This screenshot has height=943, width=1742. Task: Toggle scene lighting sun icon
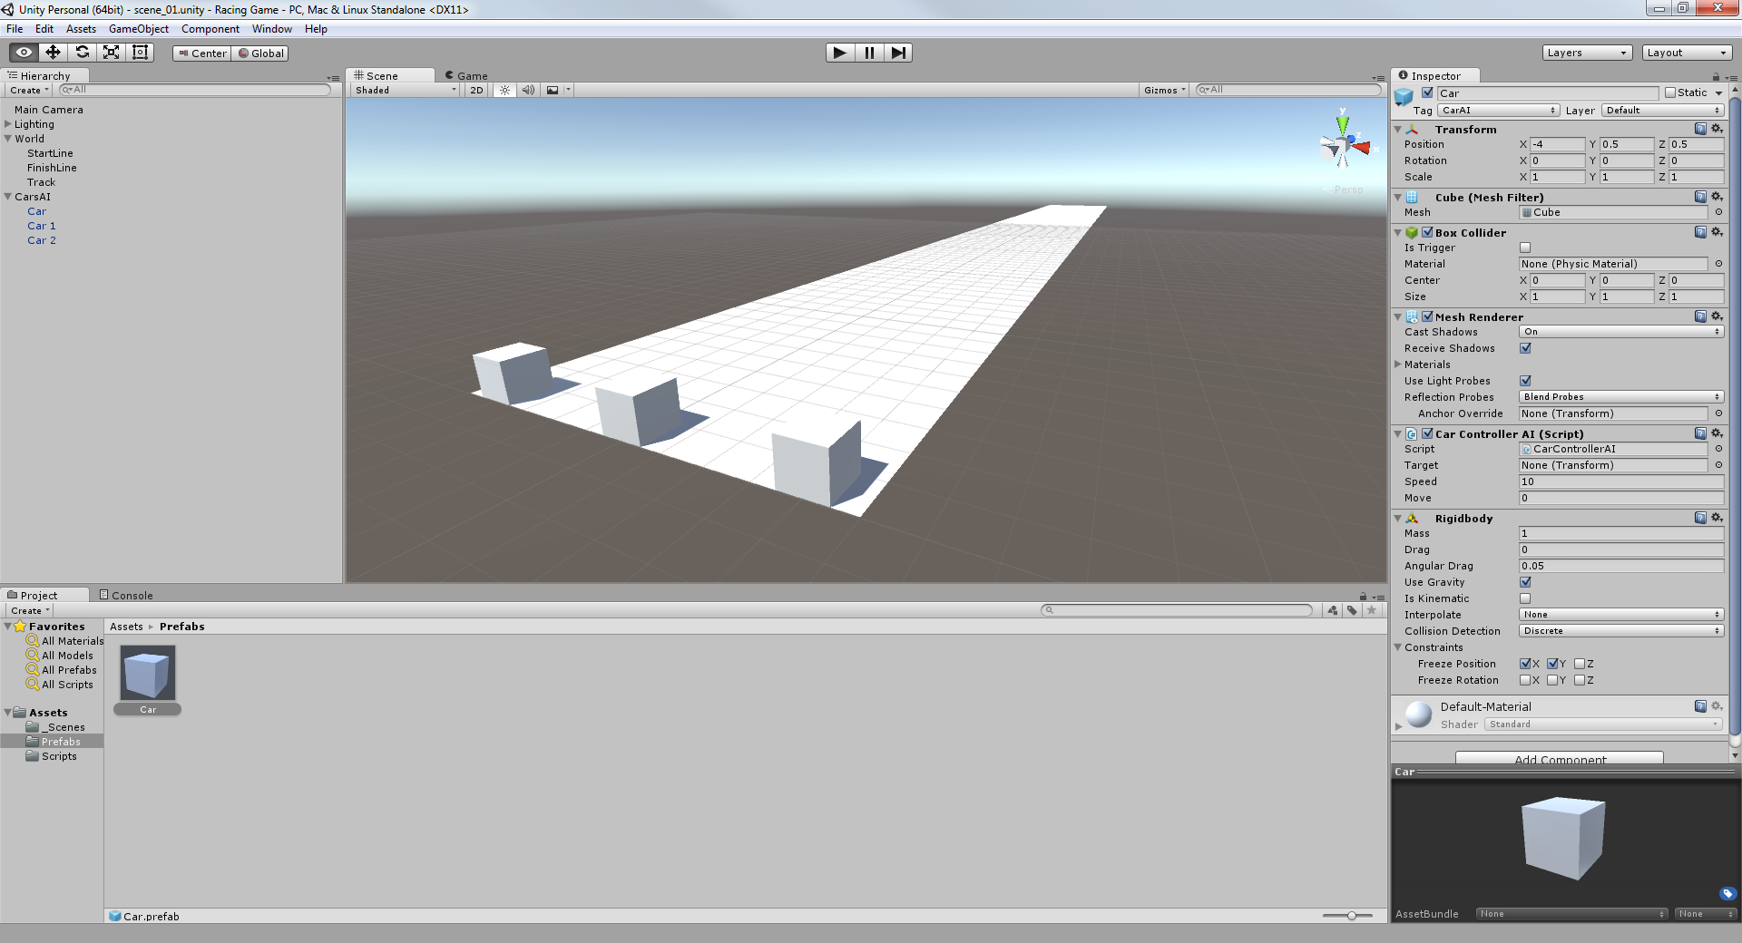504,90
